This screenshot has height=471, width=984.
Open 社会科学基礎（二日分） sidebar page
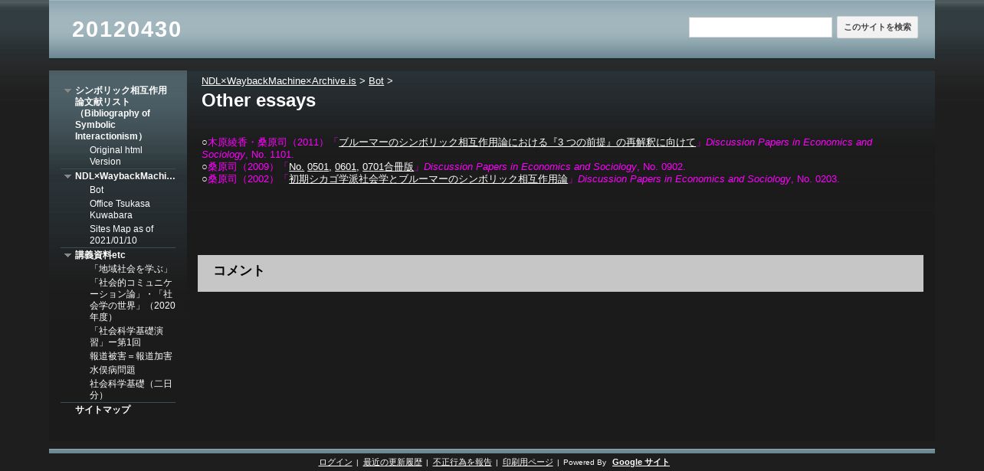pos(131,389)
